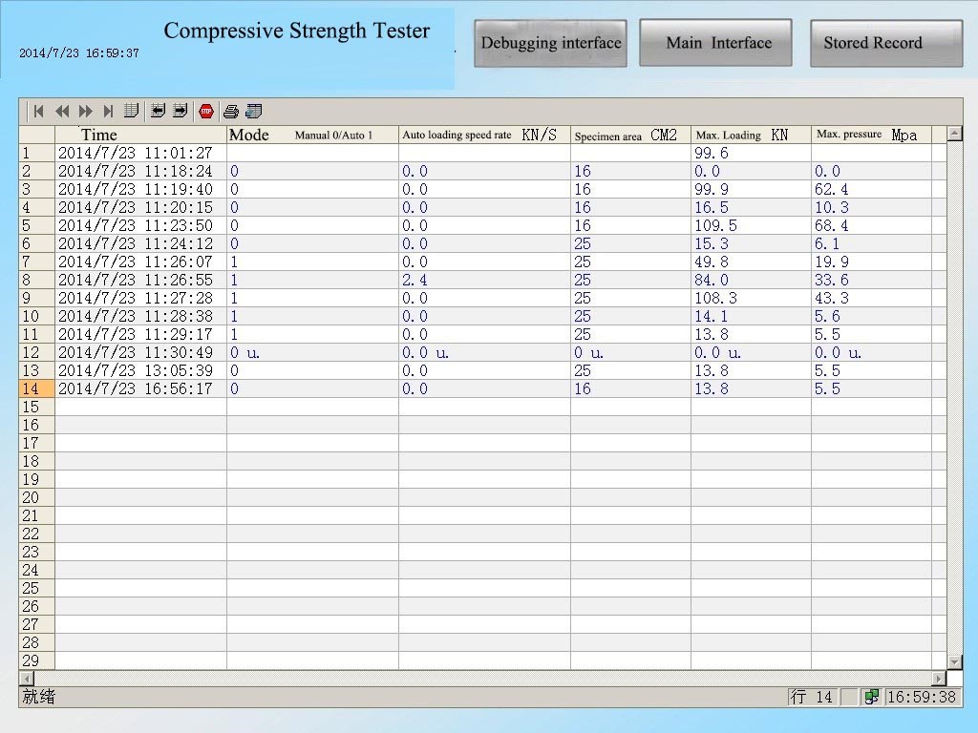This screenshot has height=733, width=978.
Task: Jump to the last record
Action: (x=108, y=112)
